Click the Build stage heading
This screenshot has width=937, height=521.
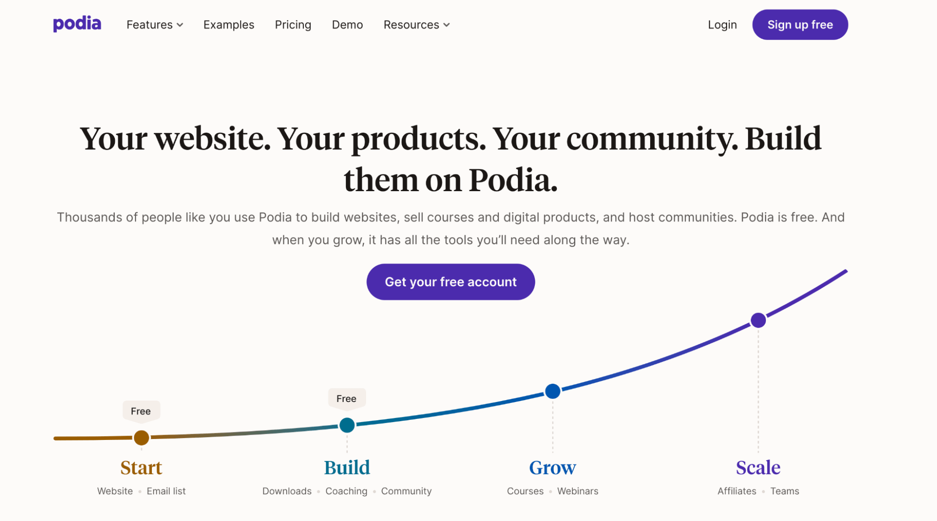[347, 468]
